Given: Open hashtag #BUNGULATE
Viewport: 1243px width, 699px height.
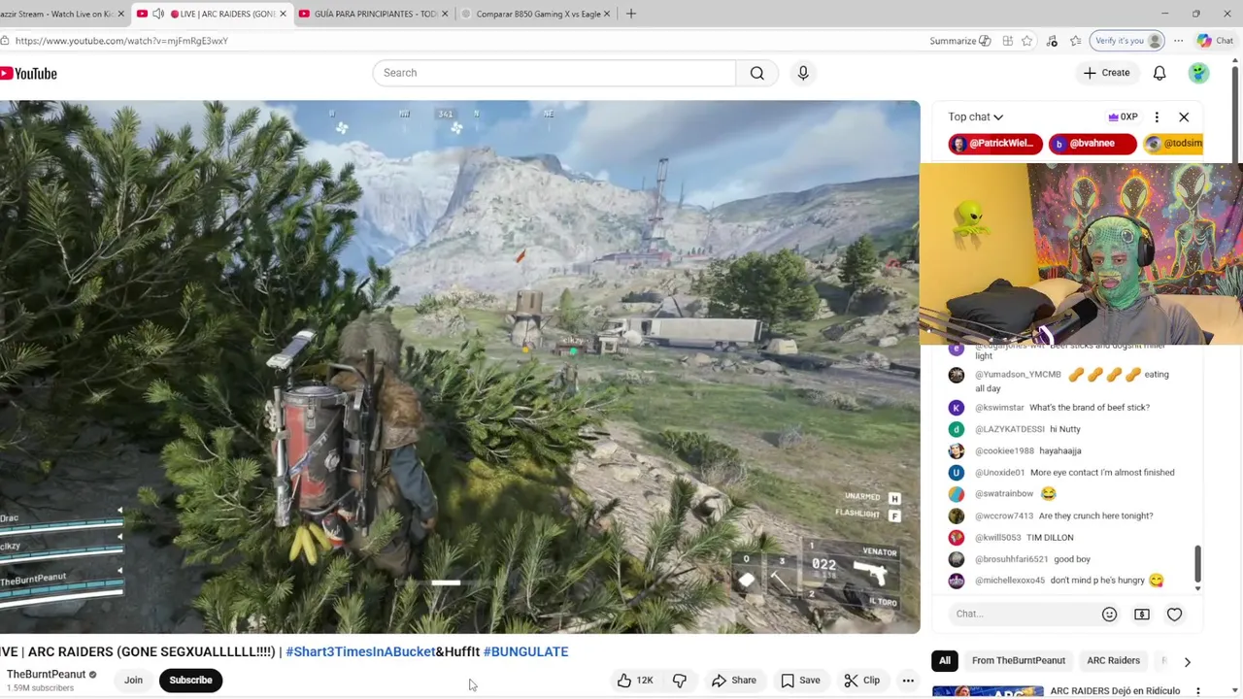Looking at the screenshot, I should 525,651.
